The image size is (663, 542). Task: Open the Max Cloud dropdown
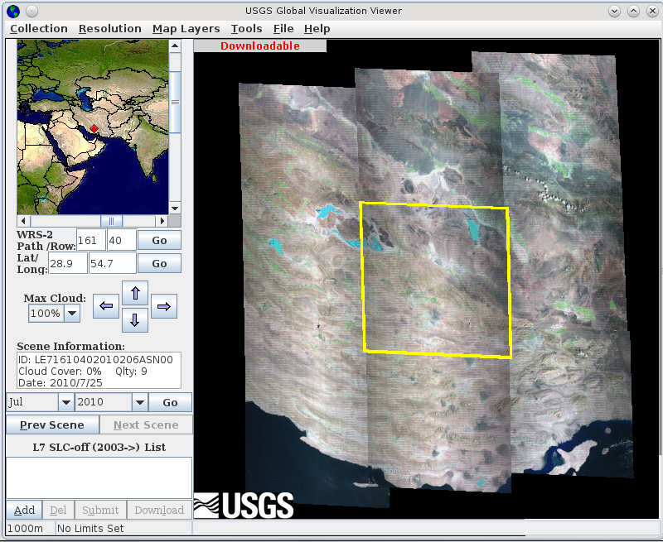pos(72,314)
